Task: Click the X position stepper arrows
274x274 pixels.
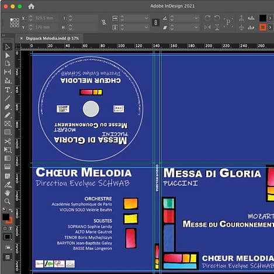Action: click(x=30, y=18)
